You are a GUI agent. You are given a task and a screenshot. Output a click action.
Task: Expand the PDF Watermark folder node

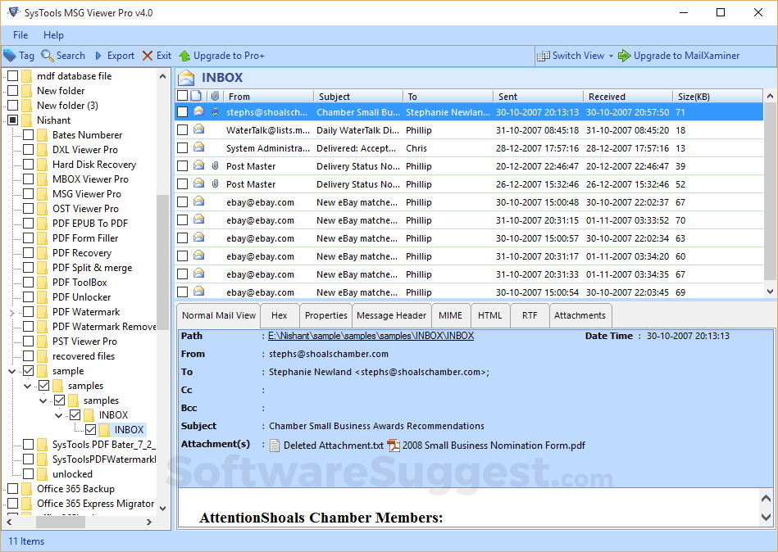pos(11,312)
